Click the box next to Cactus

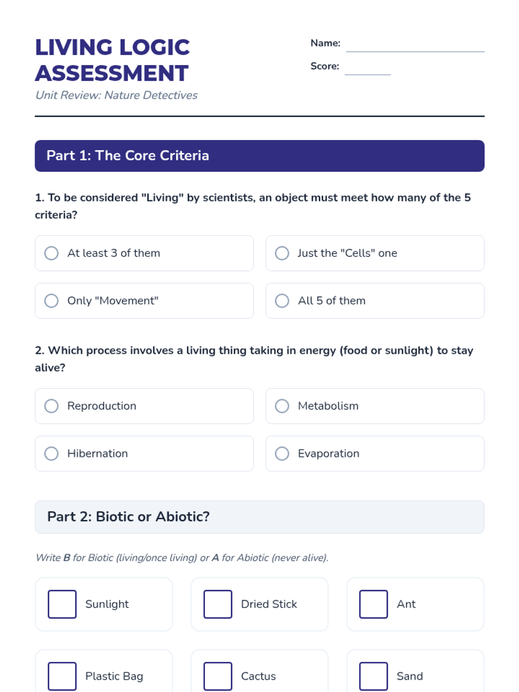[x=218, y=676]
